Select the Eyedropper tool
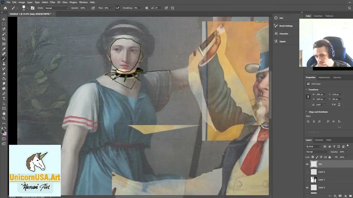Screen dimensions: 353x198 (4, 49)
